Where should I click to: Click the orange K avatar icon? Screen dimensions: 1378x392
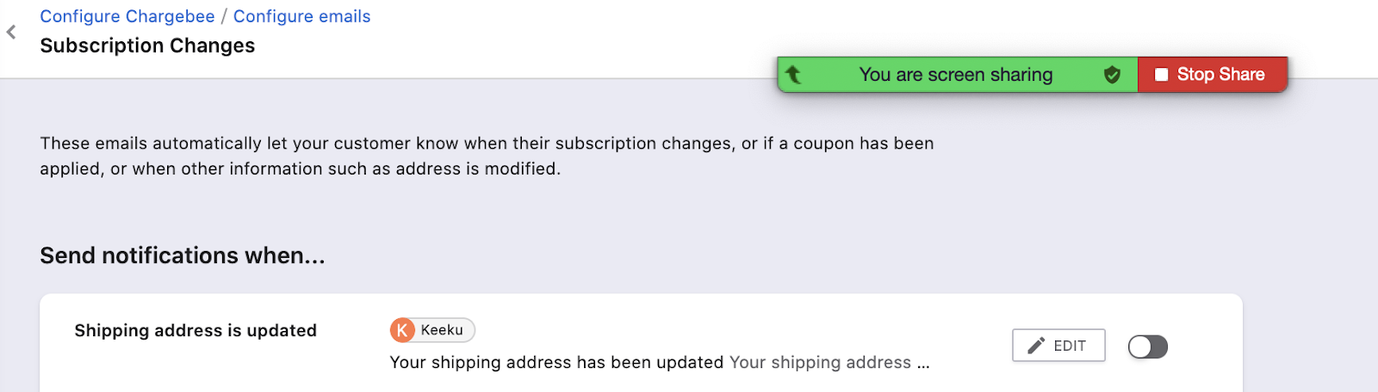coord(402,330)
